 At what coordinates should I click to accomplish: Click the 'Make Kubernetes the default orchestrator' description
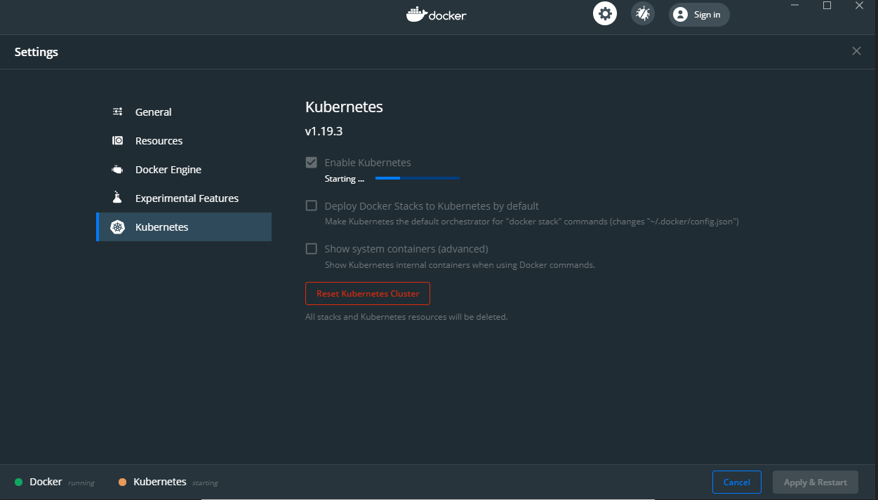pyautogui.click(x=532, y=222)
